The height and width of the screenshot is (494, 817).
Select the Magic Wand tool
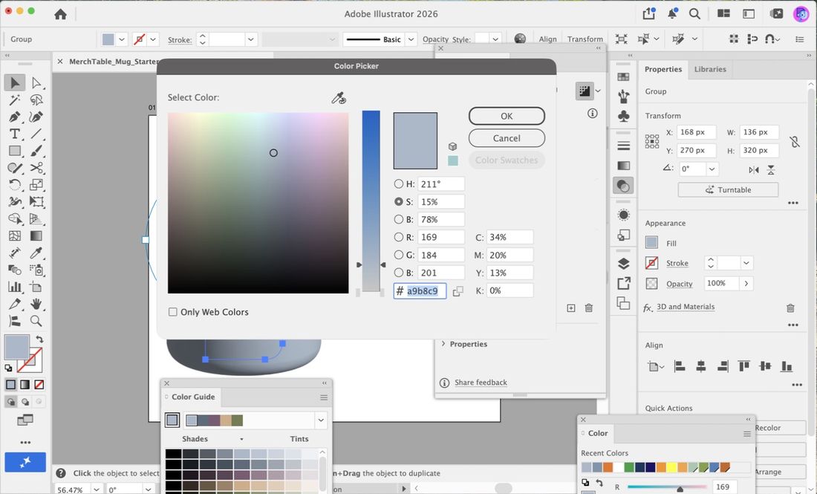point(15,100)
